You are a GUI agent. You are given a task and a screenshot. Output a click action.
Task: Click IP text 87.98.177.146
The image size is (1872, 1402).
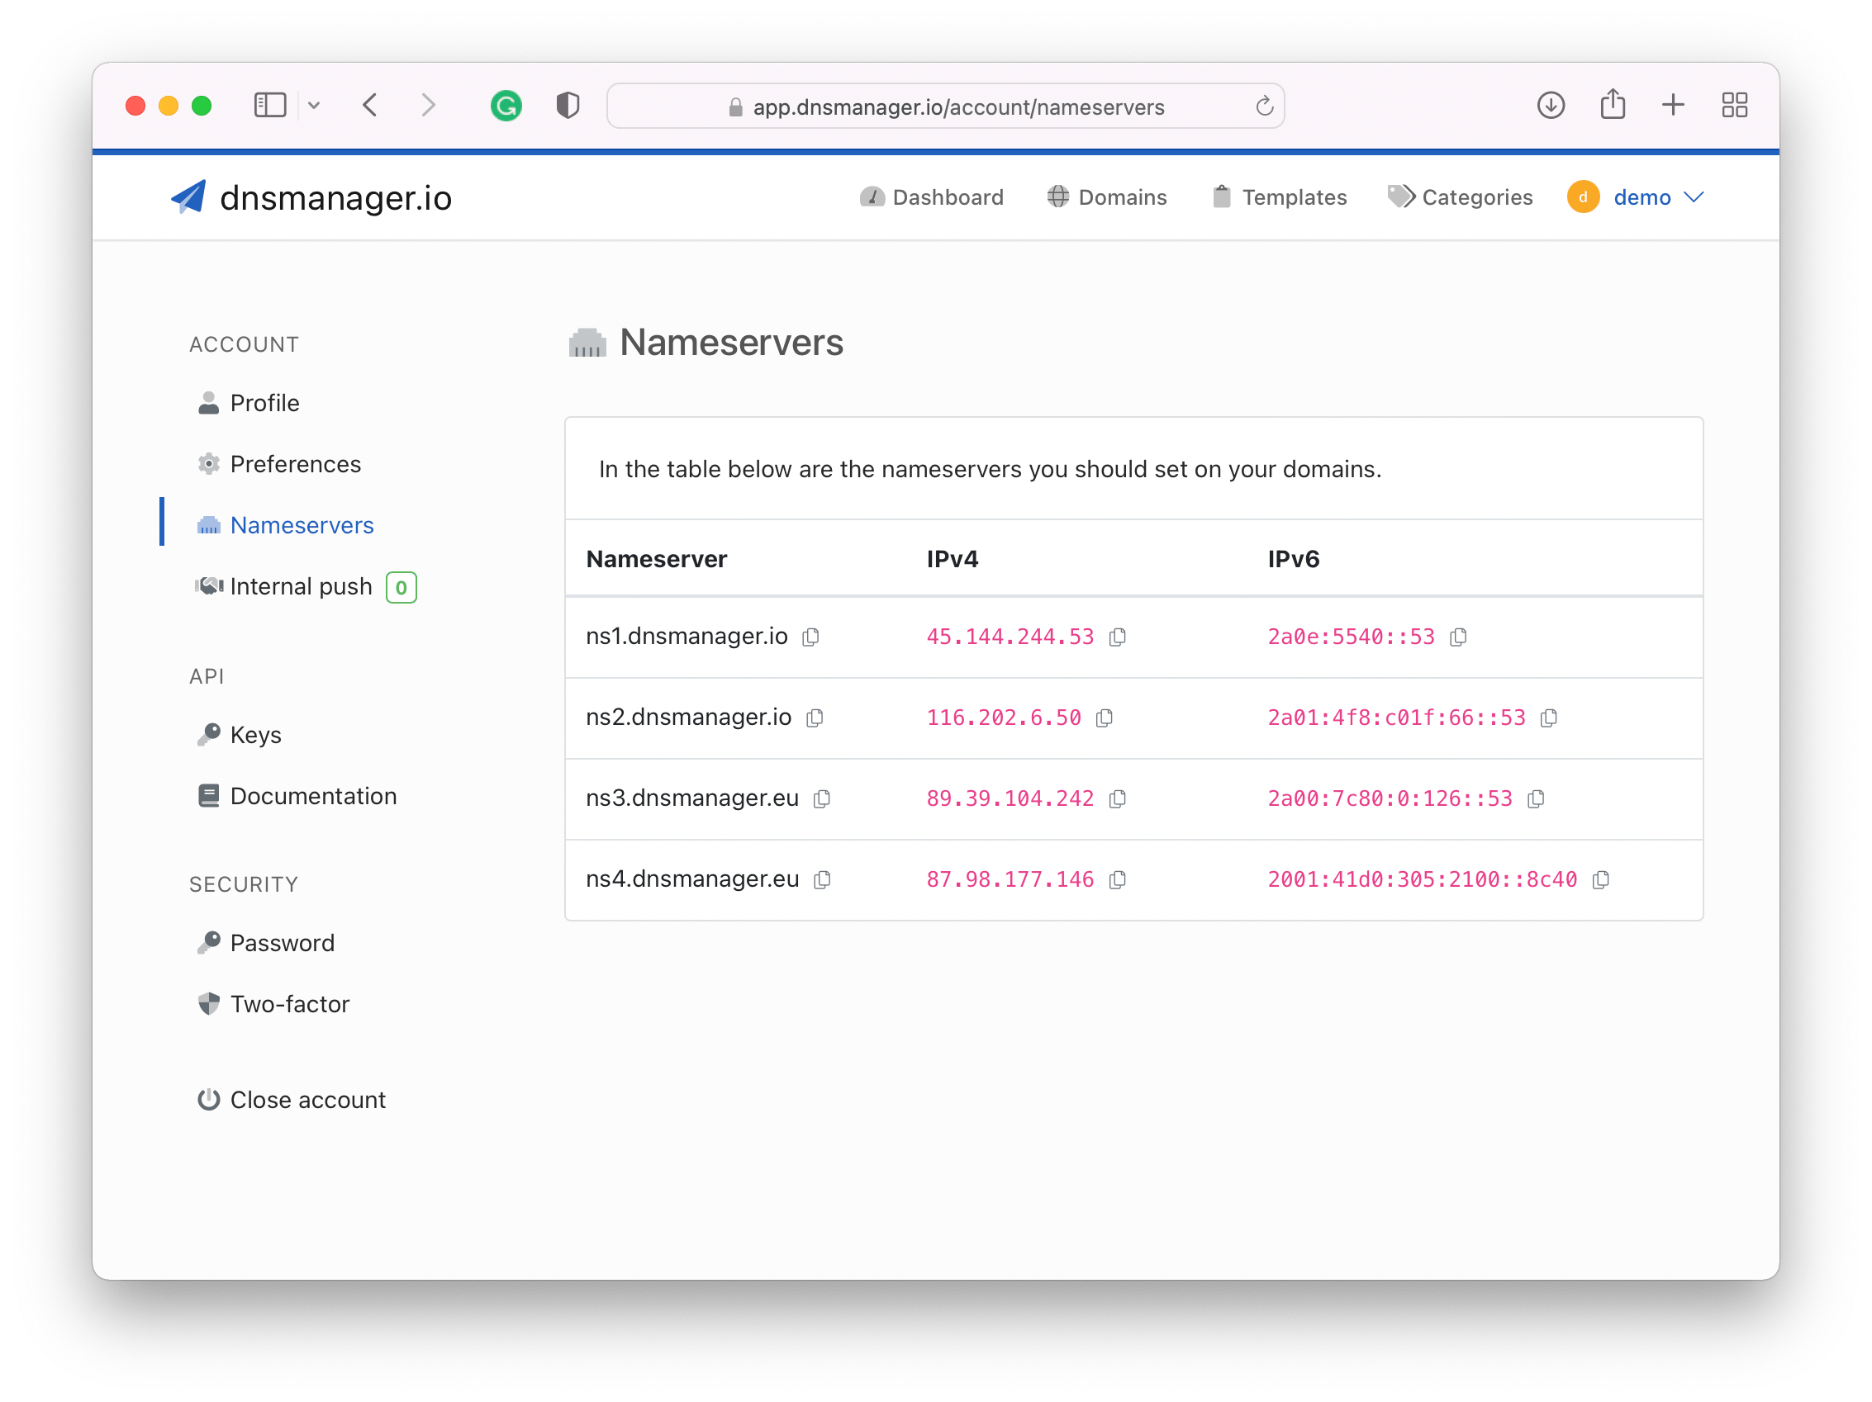[1010, 880]
